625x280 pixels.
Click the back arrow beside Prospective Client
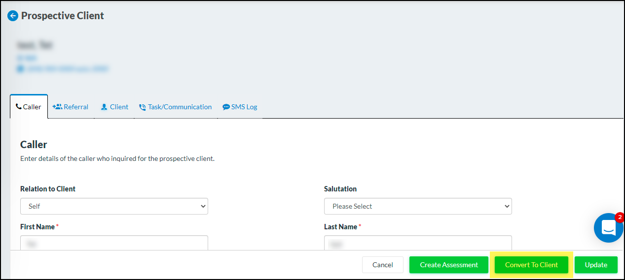(13, 16)
